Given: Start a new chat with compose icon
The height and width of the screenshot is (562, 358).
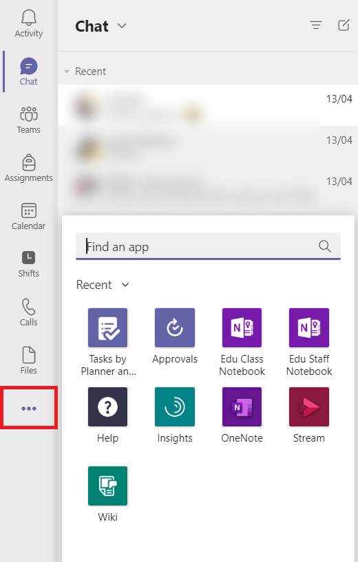Looking at the screenshot, I should (x=344, y=25).
